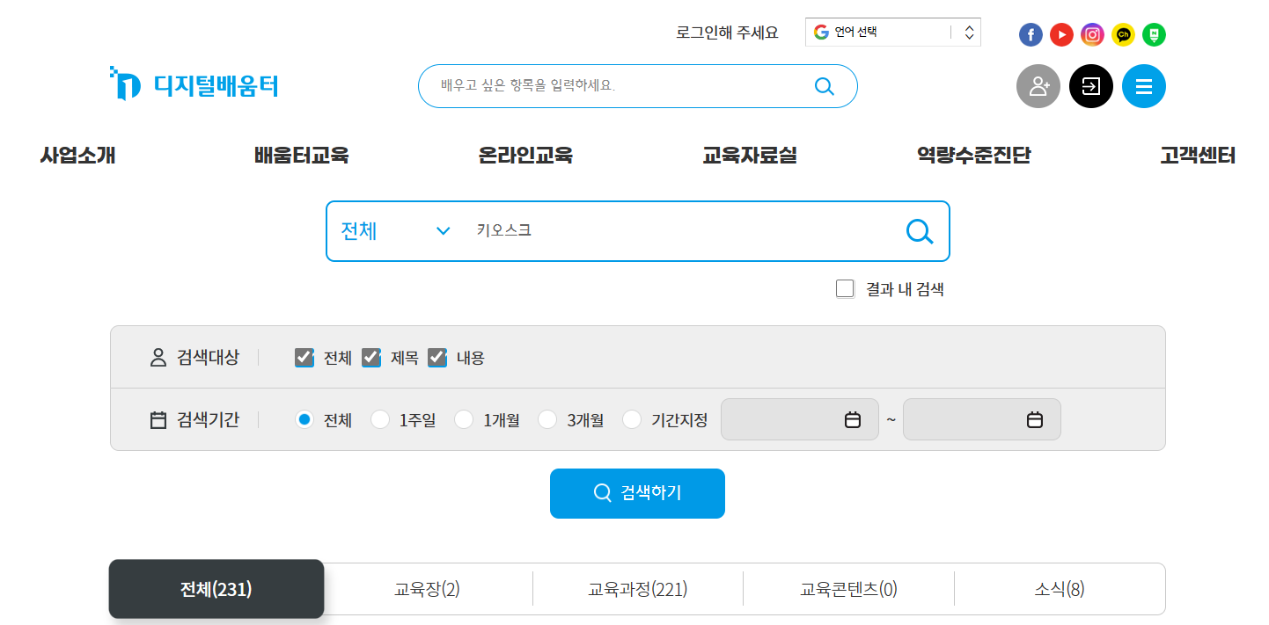Viewport: 1269px width, 625px height.
Task: Expand the 전체 search category dropdown
Action: click(x=394, y=231)
